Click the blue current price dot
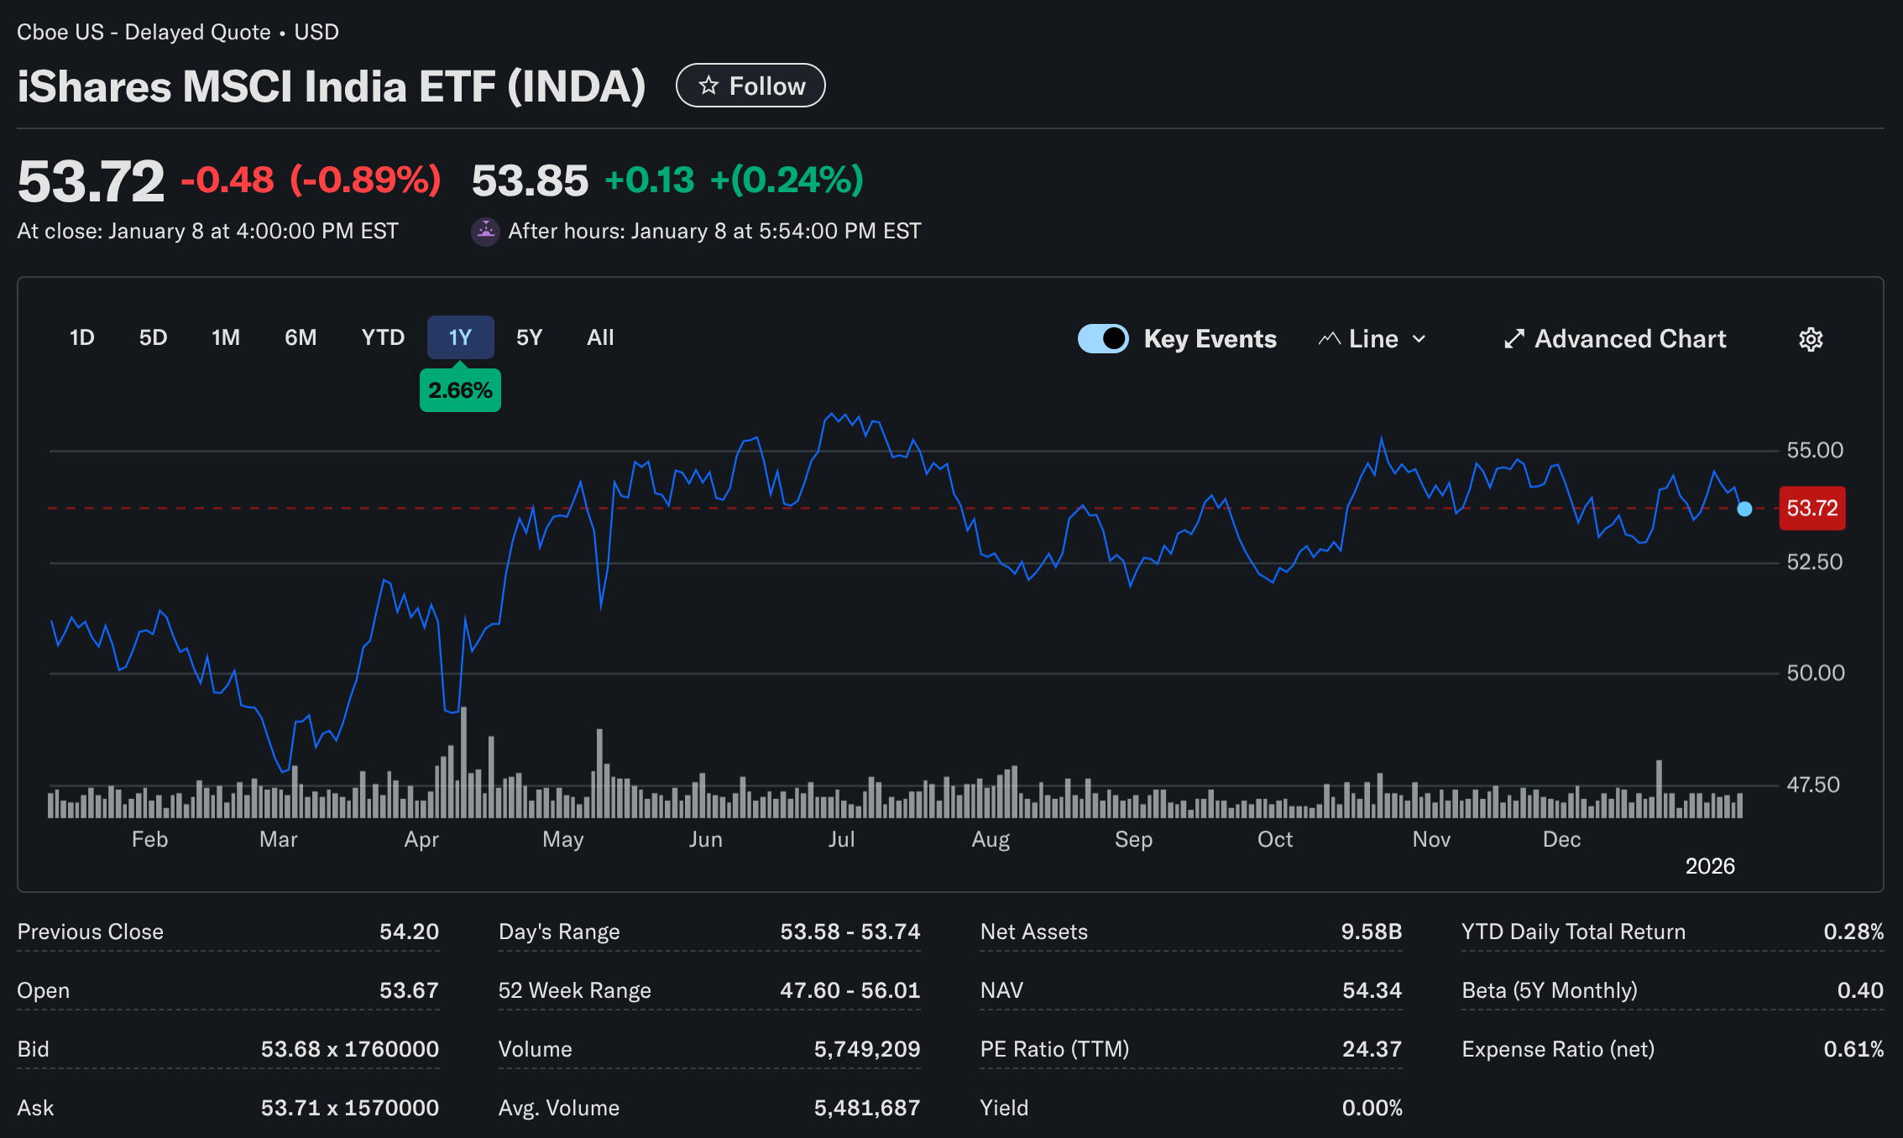Image resolution: width=1903 pixels, height=1138 pixels. point(1744,509)
